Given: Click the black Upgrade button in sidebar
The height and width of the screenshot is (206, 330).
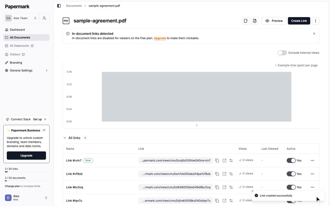Looking at the screenshot, I should (x=26, y=156).
